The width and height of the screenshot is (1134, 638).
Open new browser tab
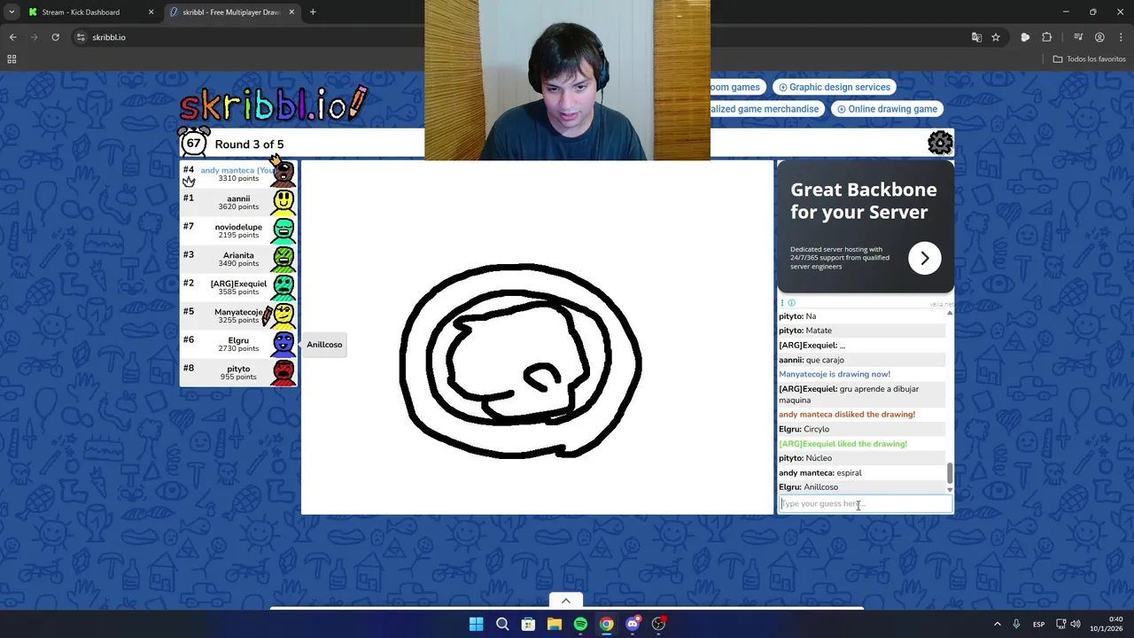[x=313, y=12]
